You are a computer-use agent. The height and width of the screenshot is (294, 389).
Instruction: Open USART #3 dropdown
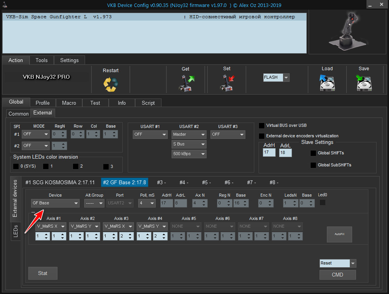[x=227, y=134]
